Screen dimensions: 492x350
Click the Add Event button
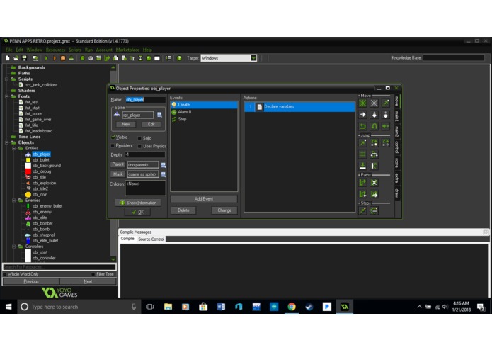click(204, 199)
